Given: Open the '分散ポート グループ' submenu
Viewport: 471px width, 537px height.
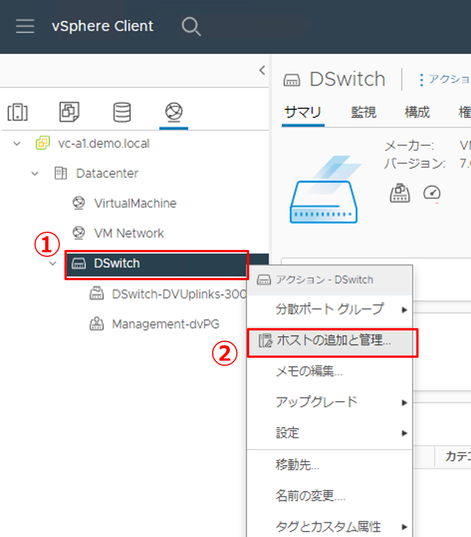Looking at the screenshot, I should pyautogui.click(x=330, y=309).
